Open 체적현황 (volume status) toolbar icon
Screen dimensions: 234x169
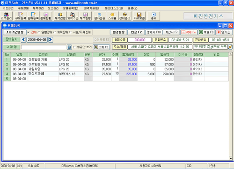85,16
